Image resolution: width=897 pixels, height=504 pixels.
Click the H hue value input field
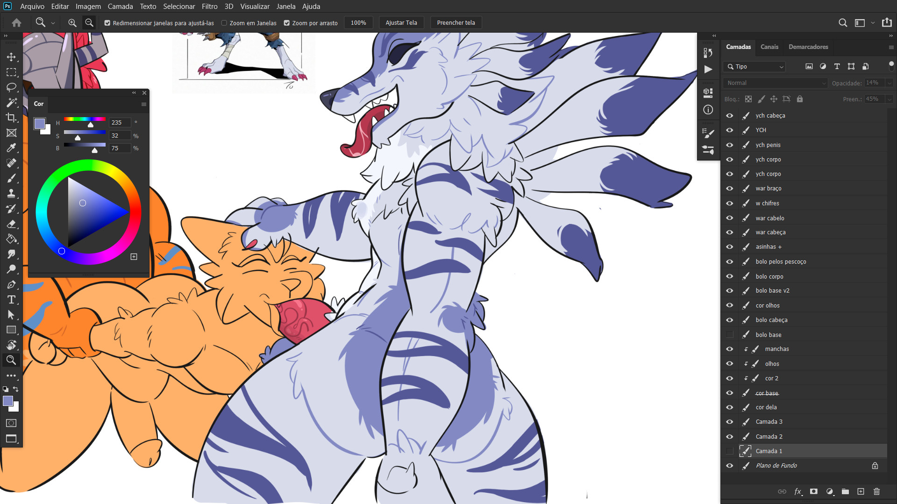[x=120, y=123]
